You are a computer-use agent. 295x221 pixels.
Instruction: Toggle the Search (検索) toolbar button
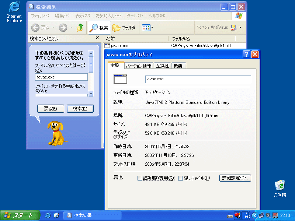click(x=99, y=28)
